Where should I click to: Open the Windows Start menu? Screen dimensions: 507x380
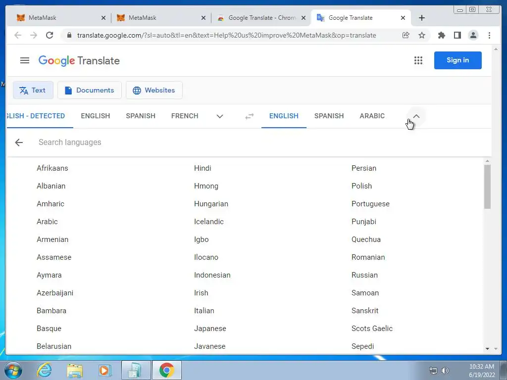(13, 370)
